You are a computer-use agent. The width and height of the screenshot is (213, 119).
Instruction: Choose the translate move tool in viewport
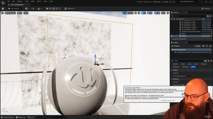(x=127, y=13)
